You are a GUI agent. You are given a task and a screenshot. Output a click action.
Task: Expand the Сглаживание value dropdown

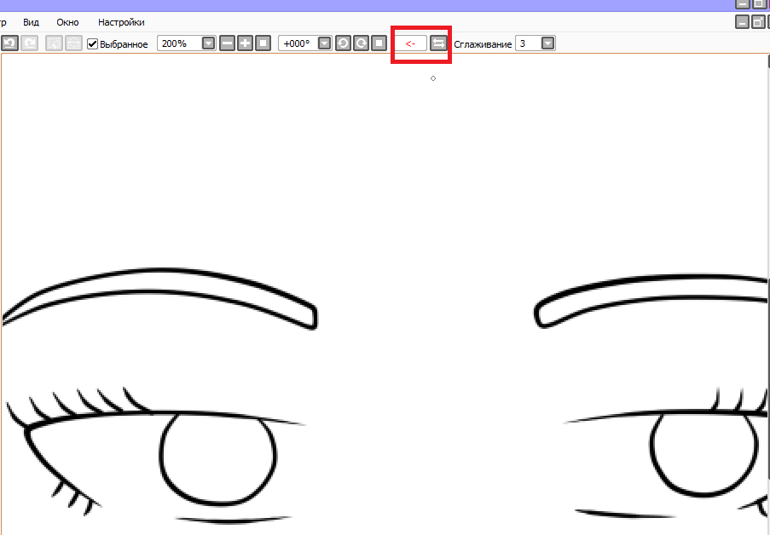click(547, 43)
